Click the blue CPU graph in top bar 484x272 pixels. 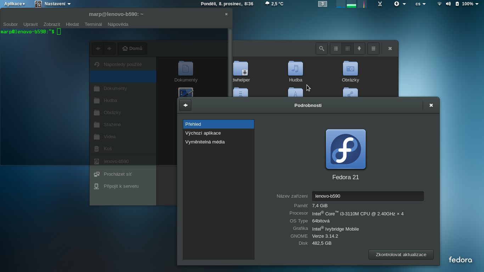tap(341, 4)
